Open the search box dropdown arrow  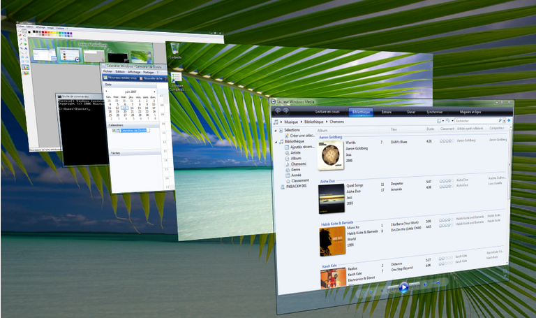(503, 120)
